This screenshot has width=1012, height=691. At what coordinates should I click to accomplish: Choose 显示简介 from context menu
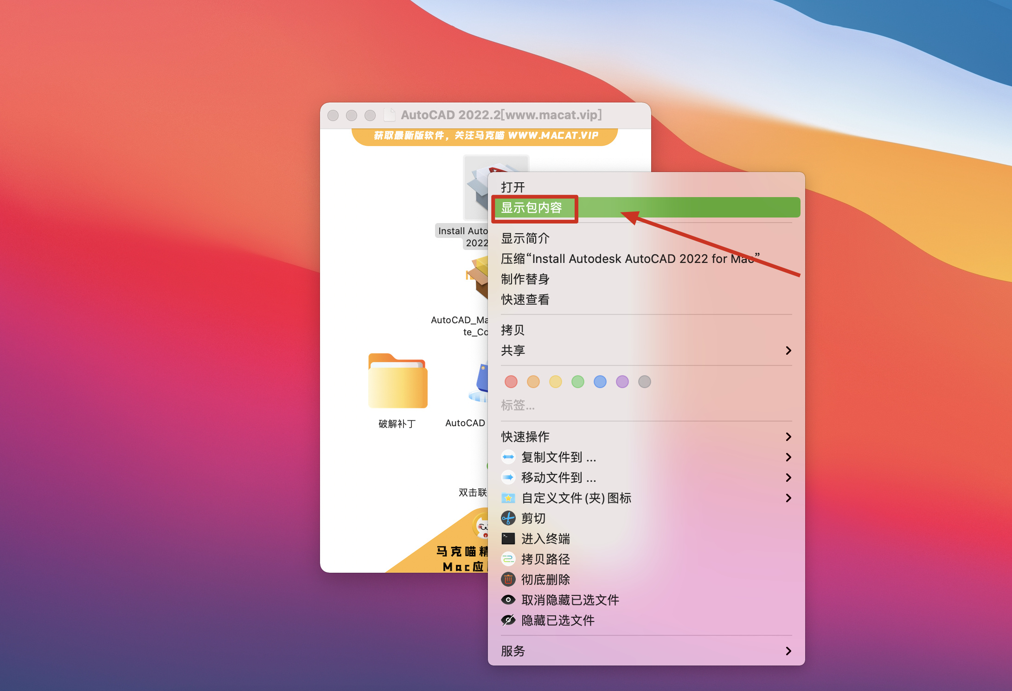(x=525, y=238)
